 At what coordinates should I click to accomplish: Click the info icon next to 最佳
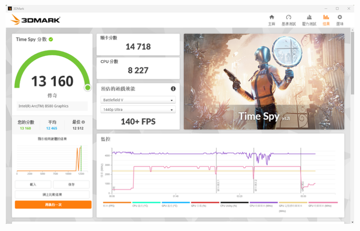pos(83,122)
